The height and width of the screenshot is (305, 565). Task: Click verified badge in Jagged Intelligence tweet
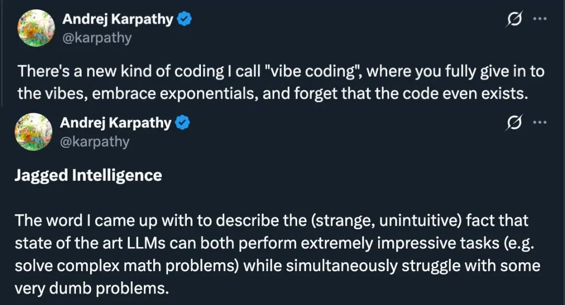[x=183, y=123]
